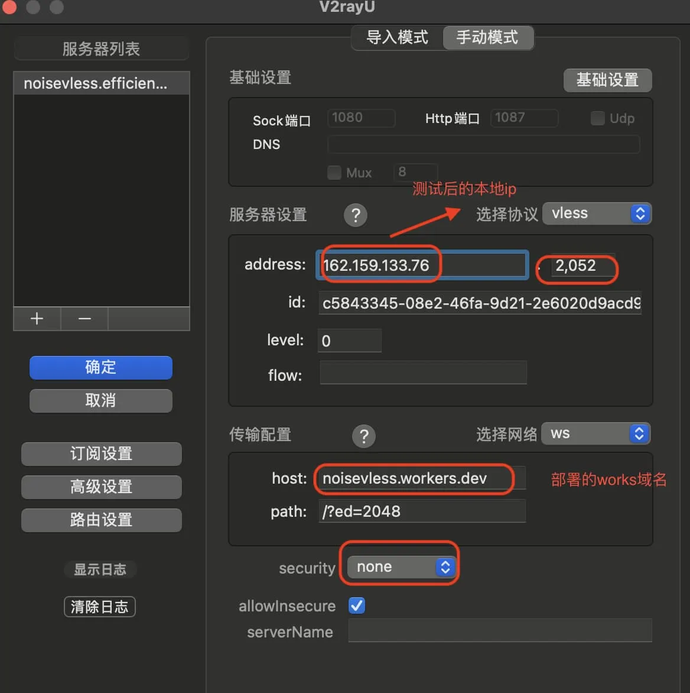
Task: Expand the security dropdown set to none
Action: coord(402,567)
